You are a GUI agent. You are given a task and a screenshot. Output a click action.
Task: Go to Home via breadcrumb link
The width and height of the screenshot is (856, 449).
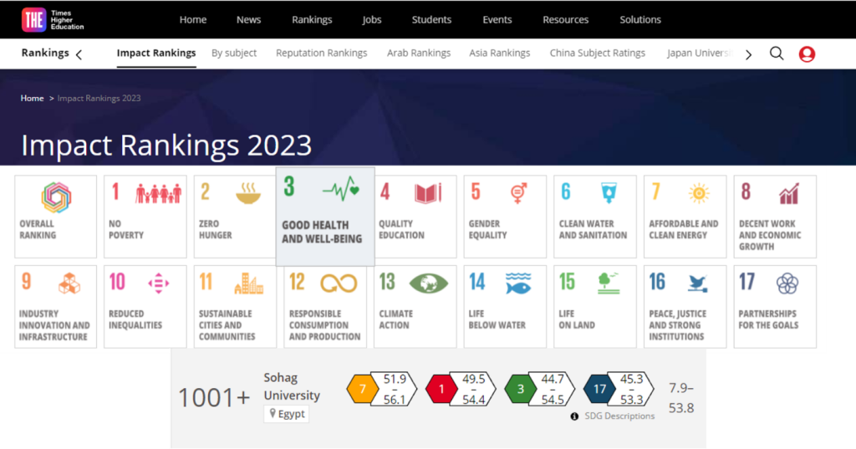32,98
